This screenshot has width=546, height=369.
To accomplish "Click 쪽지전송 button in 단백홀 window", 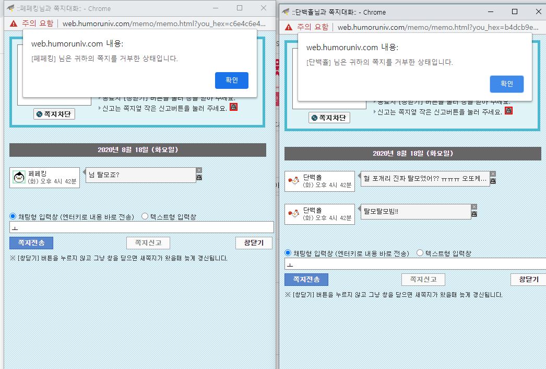I will (x=306, y=280).
